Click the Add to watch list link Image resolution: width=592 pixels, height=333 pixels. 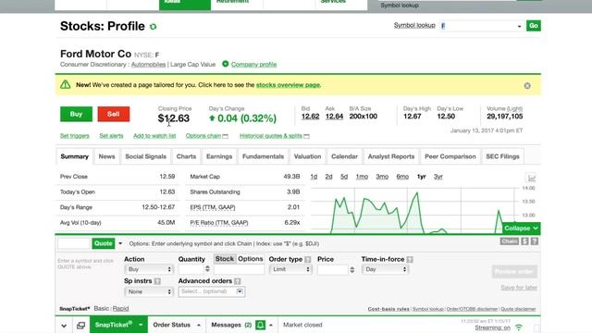[154, 136]
